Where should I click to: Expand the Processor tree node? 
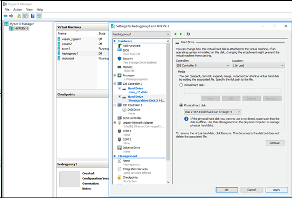[115, 75]
